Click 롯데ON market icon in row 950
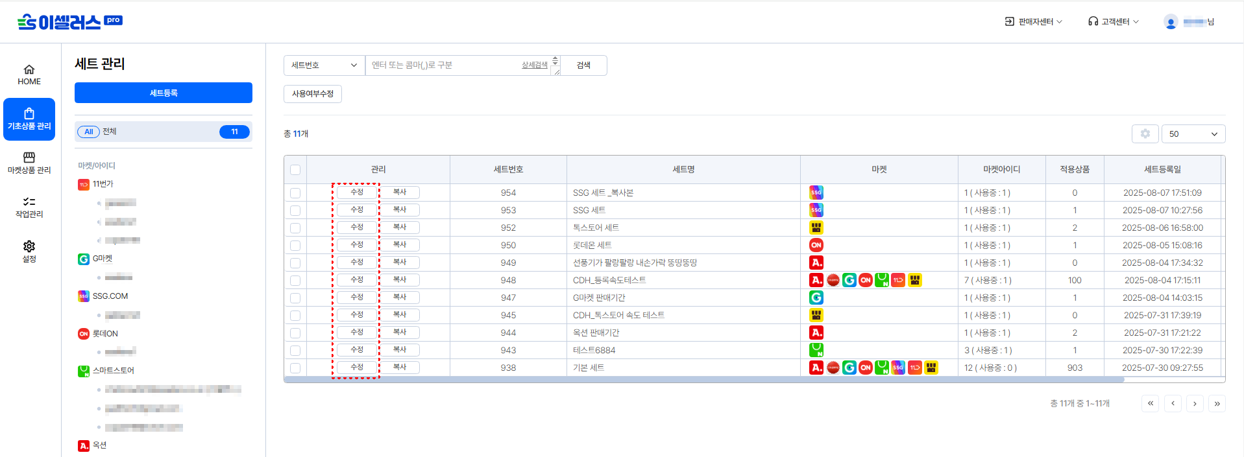The width and height of the screenshot is (1244, 457). pos(816,245)
